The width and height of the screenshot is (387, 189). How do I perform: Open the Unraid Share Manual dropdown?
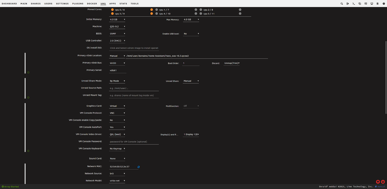191,81
